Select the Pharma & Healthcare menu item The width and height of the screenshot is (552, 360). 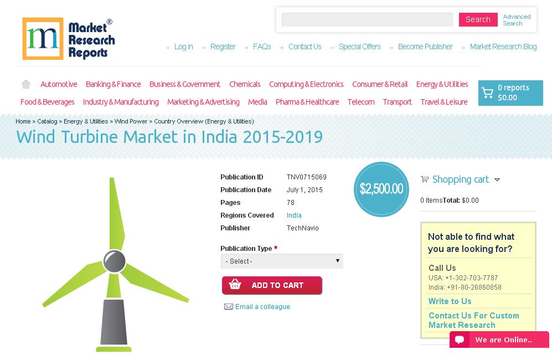[x=307, y=102]
